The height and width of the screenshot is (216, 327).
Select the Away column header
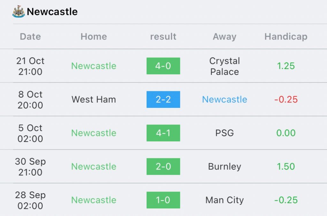(x=224, y=37)
